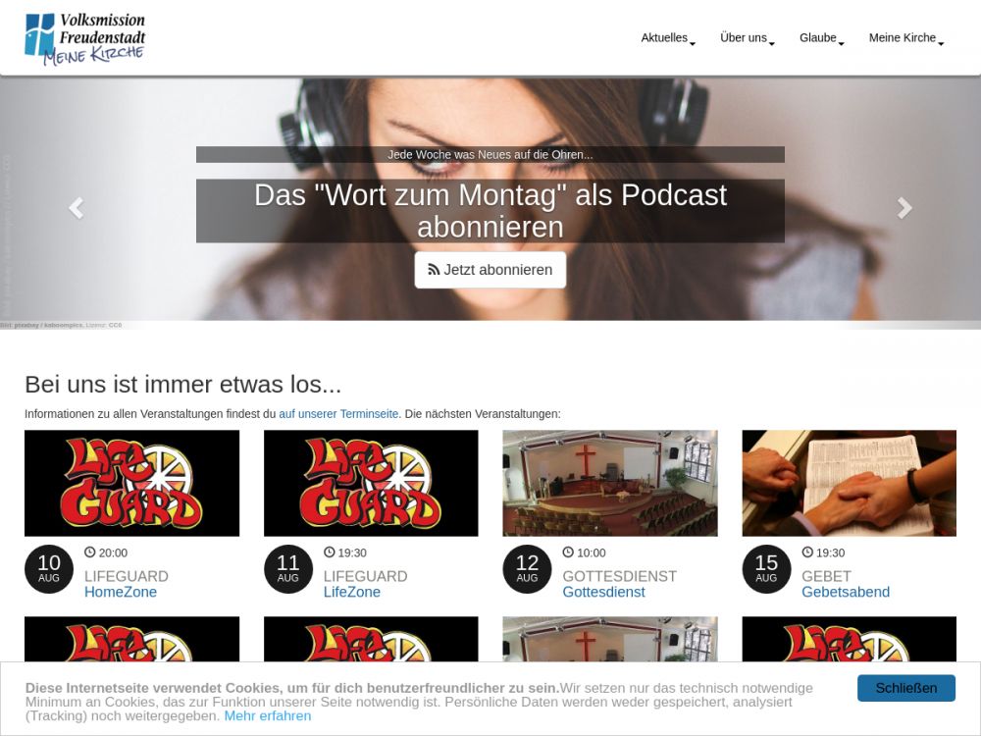Click the Bible and hands prayer image

coord(849,483)
